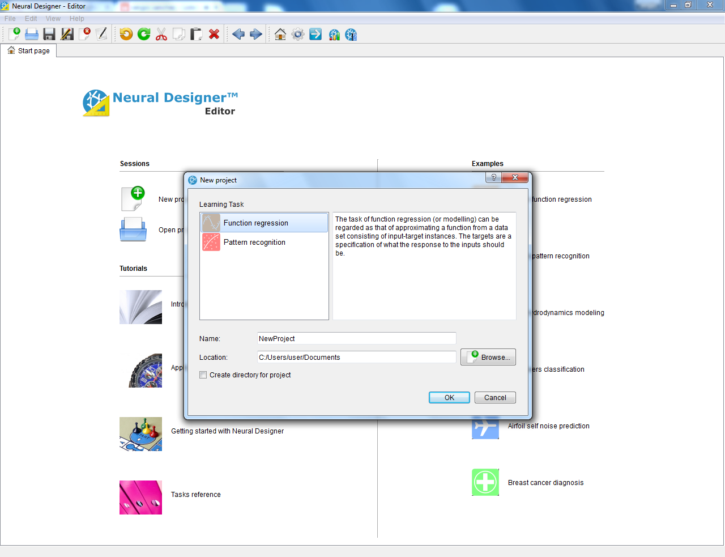Click the open book tutorial thumbnail
The width and height of the screenshot is (725, 557).
(x=140, y=307)
